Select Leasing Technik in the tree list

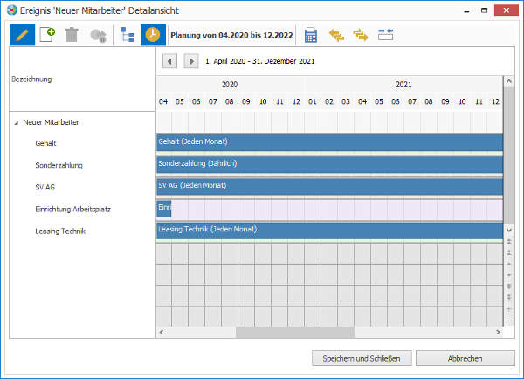(60, 231)
